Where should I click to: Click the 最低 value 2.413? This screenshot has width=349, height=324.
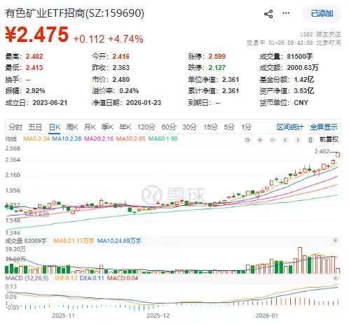(34, 68)
